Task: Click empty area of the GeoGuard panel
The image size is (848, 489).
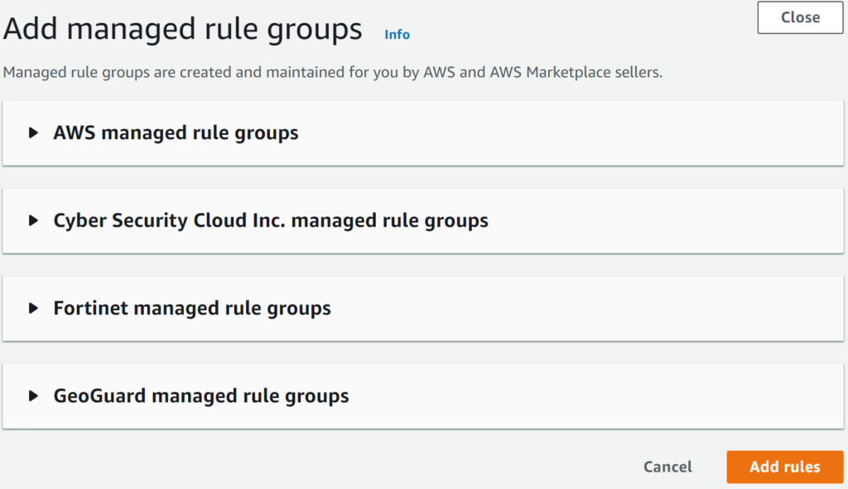Action: pos(580,396)
